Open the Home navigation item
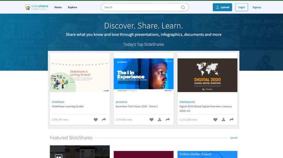Screen dimensions: 283x158 (58, 7)
